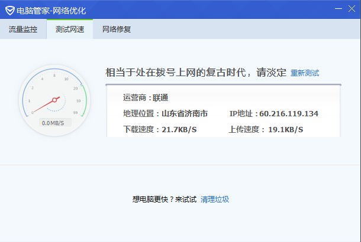Viewport: 361px width, 242px height.
Task: Minimize the 网络优化 window
Action: pos(336,9)
